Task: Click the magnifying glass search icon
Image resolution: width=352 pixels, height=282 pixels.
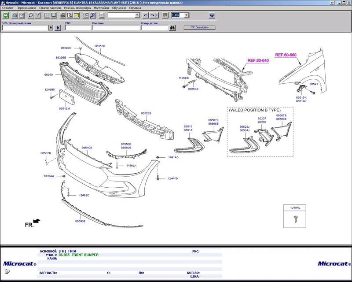Action: [x=31, y=15]
